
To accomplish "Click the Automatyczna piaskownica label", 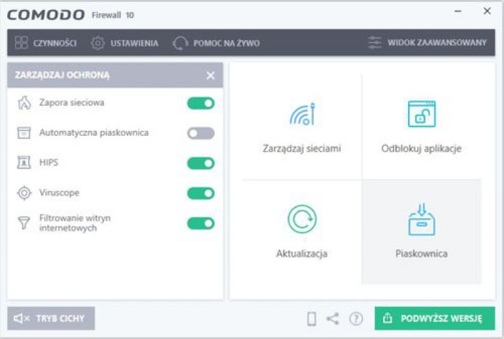I will [x=94, y=133].
